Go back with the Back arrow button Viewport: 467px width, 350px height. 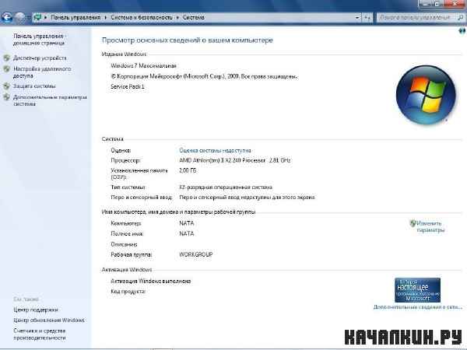7,17
